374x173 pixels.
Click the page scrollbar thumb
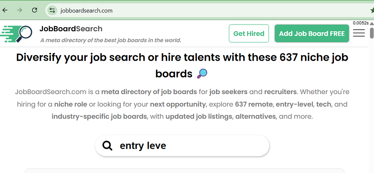click(371, 33)
